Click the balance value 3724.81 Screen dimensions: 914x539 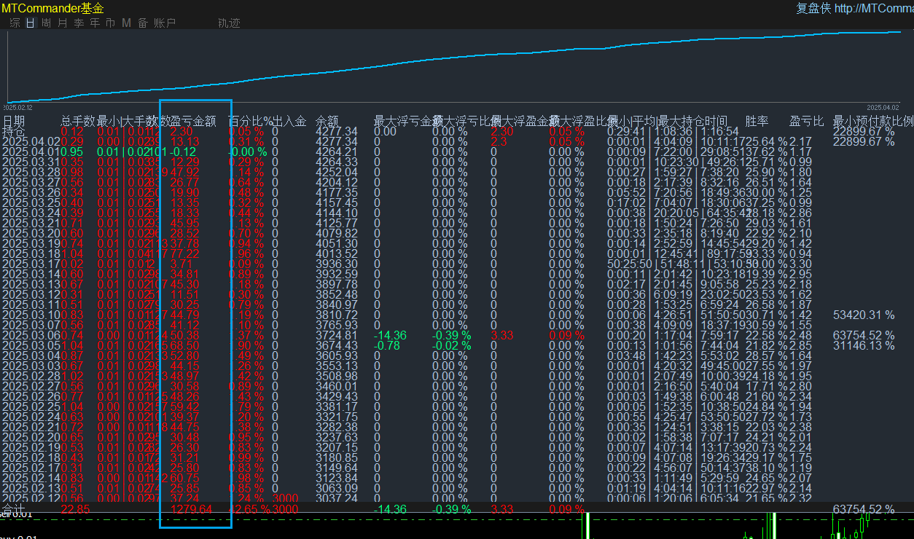pyautogui.click(x=337, y=335)
